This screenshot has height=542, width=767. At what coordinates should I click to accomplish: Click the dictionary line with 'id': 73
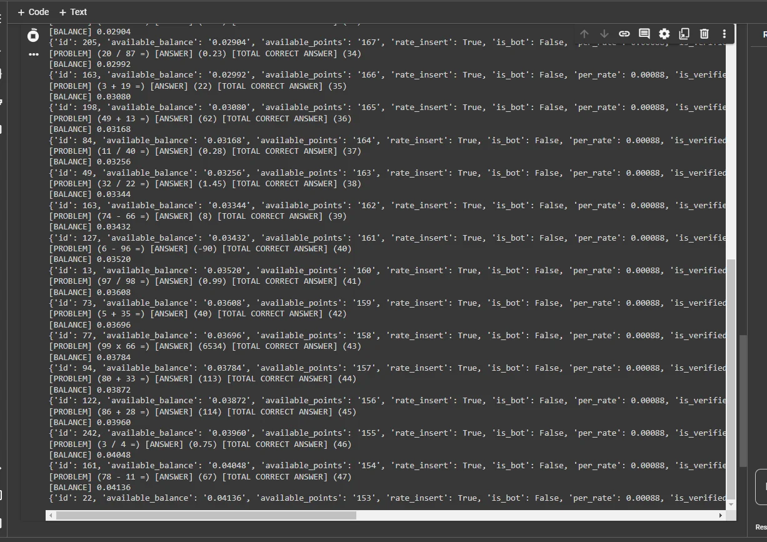pyautogui.click(x=388, y=303)
